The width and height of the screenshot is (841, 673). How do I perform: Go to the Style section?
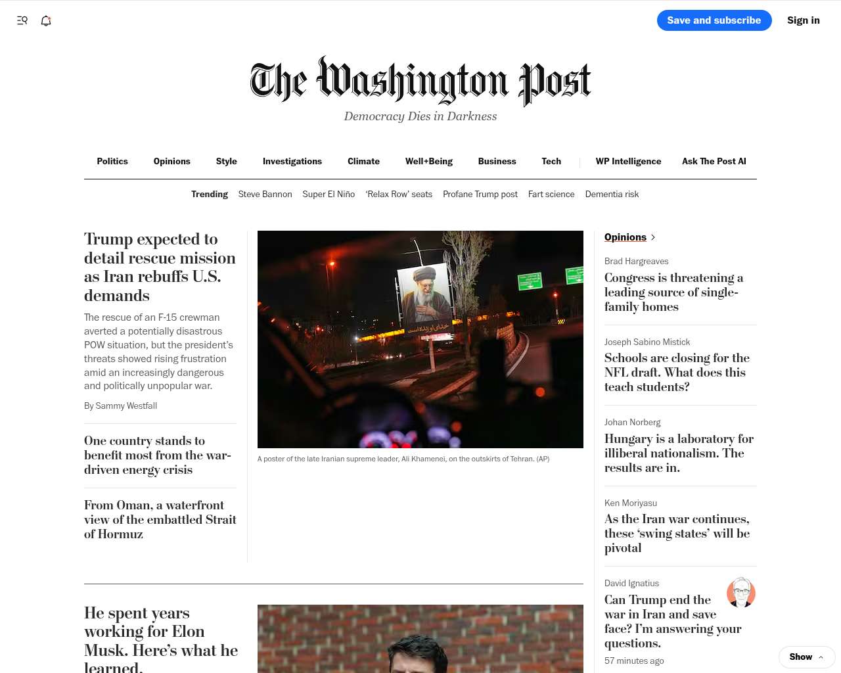point(227,161)
